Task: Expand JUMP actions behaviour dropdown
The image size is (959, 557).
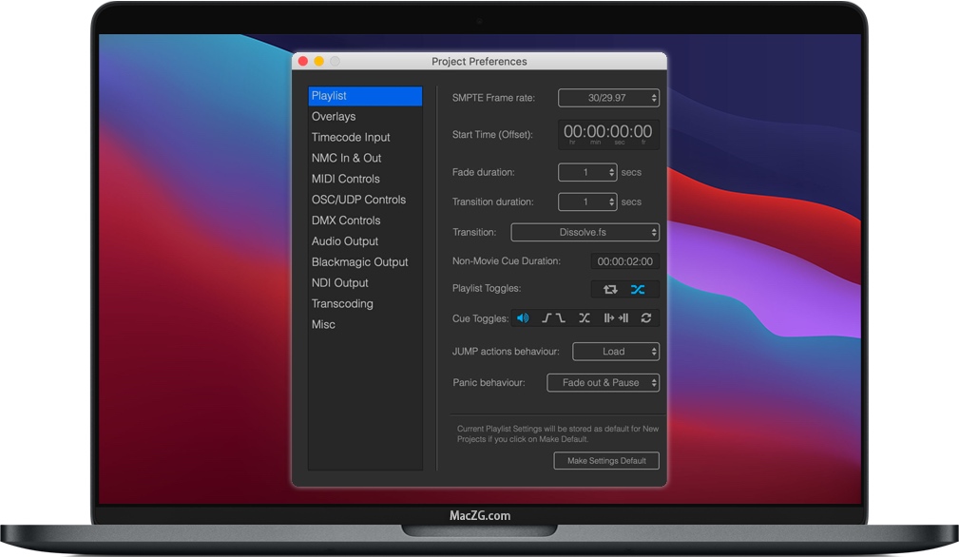Action: click(x=615, y=352)
